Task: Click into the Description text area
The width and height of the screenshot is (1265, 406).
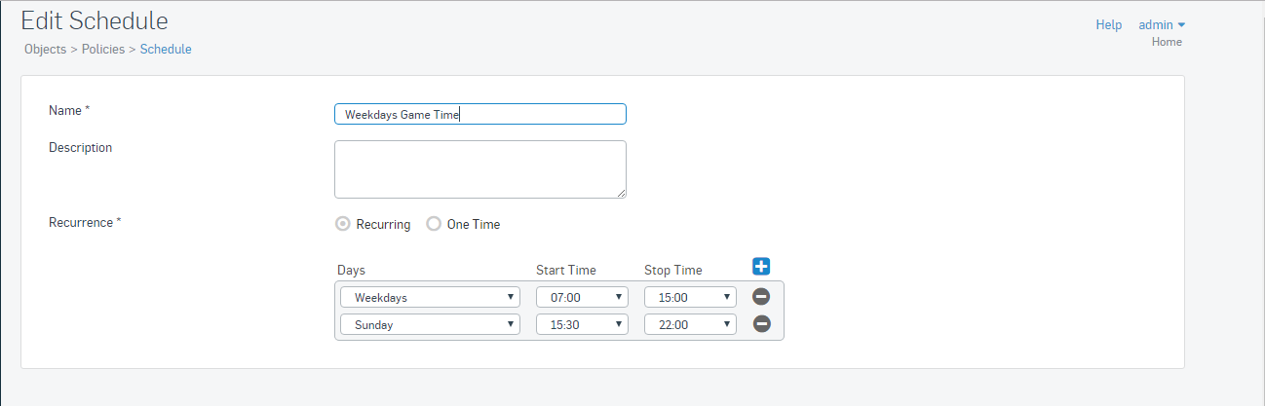Action: coord(479,169)
